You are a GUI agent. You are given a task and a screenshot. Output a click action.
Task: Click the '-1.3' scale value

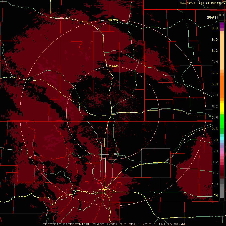[214, 184]
